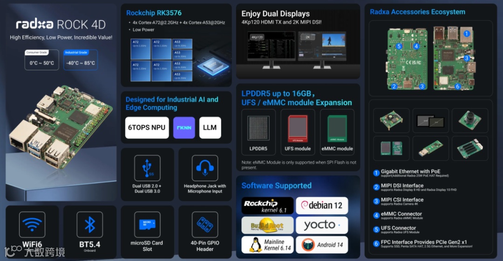
Task: Click the 2K monitor image
Action: pos(322,50)
